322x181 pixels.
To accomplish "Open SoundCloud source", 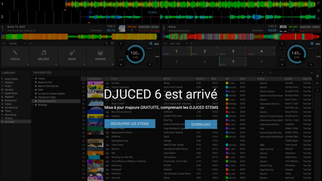I will click(11, 108).
